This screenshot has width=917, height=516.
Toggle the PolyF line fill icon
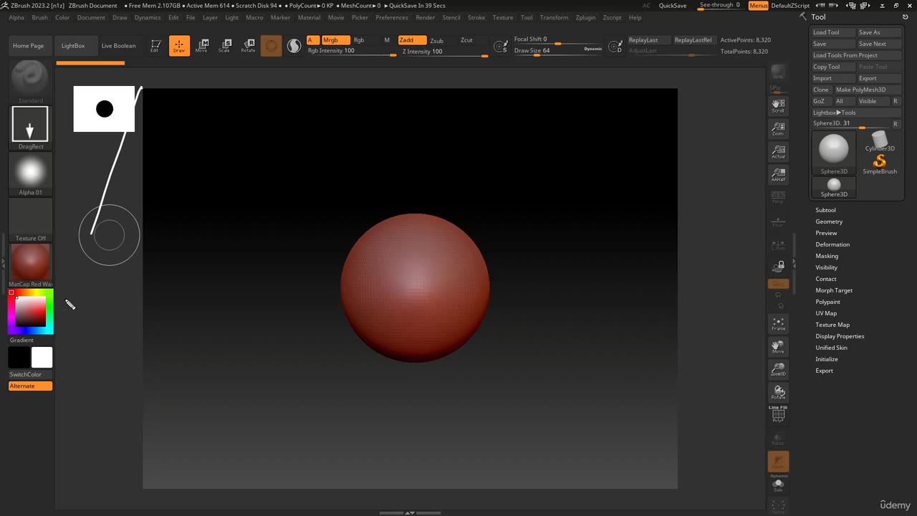point(778,415)
